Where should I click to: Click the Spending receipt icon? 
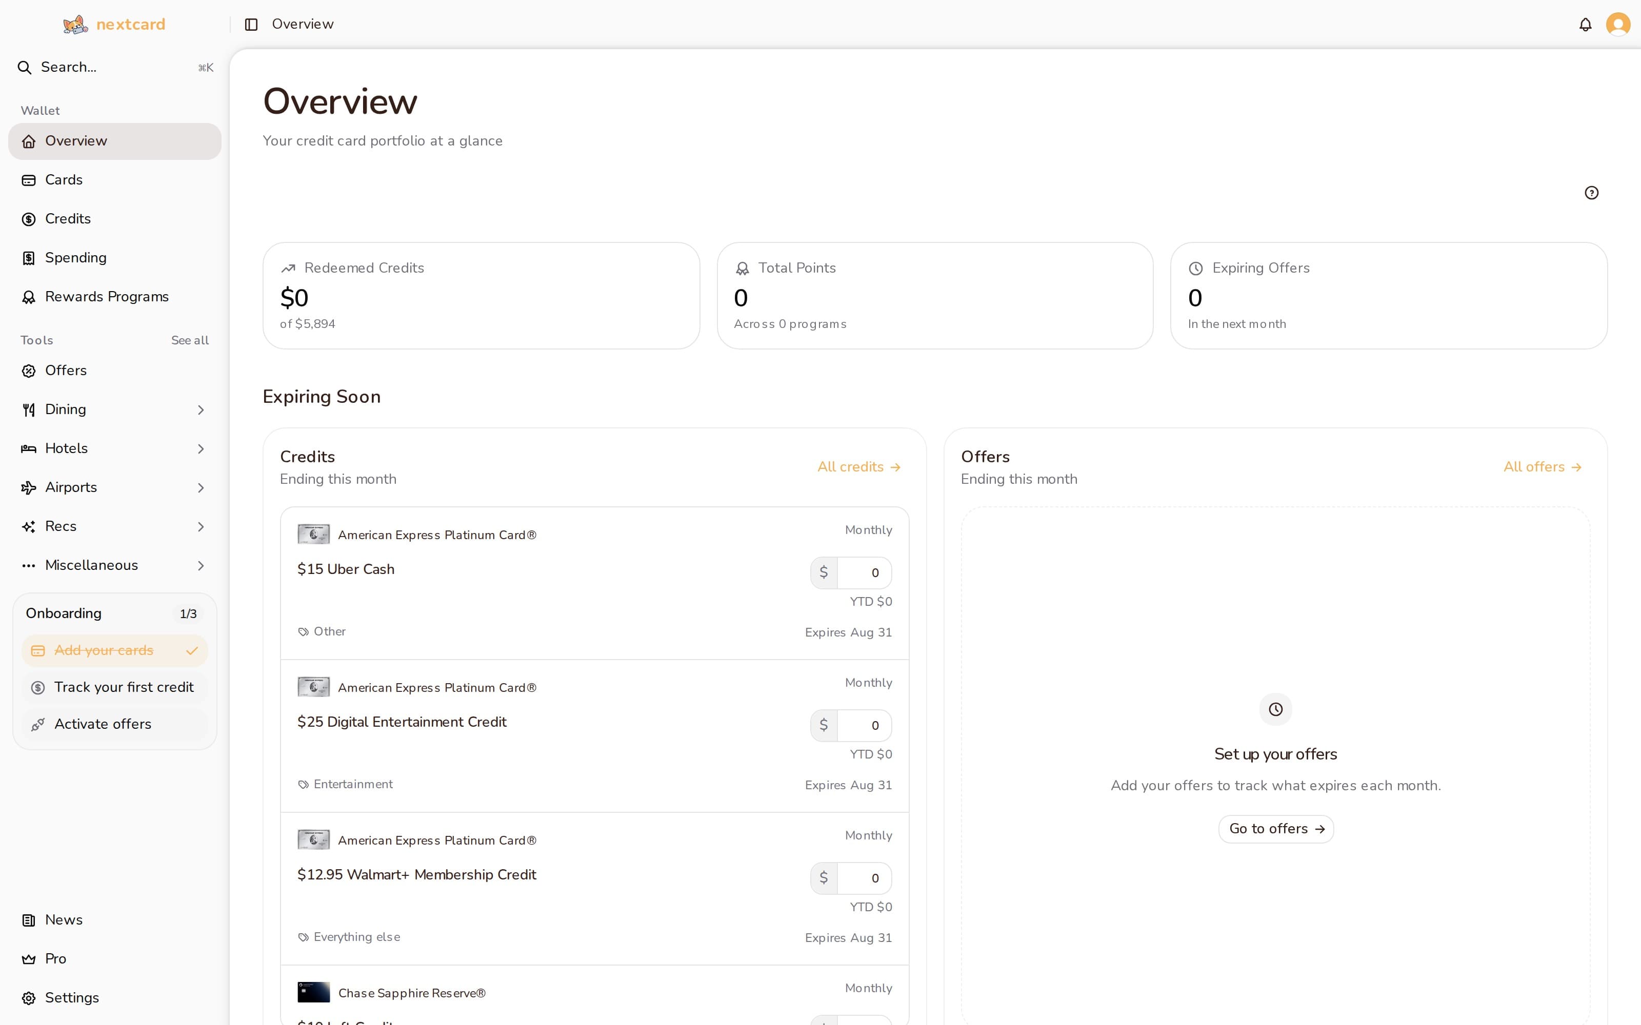[x=29, y=258]
